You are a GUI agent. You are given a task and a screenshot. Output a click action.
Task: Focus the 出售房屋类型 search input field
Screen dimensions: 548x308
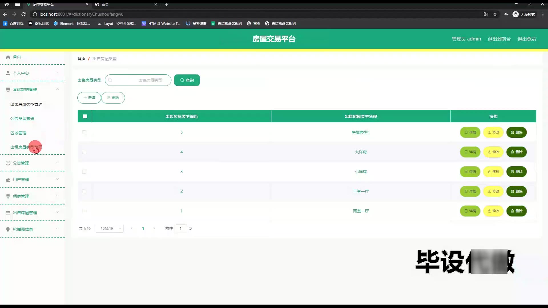point(138,80)
